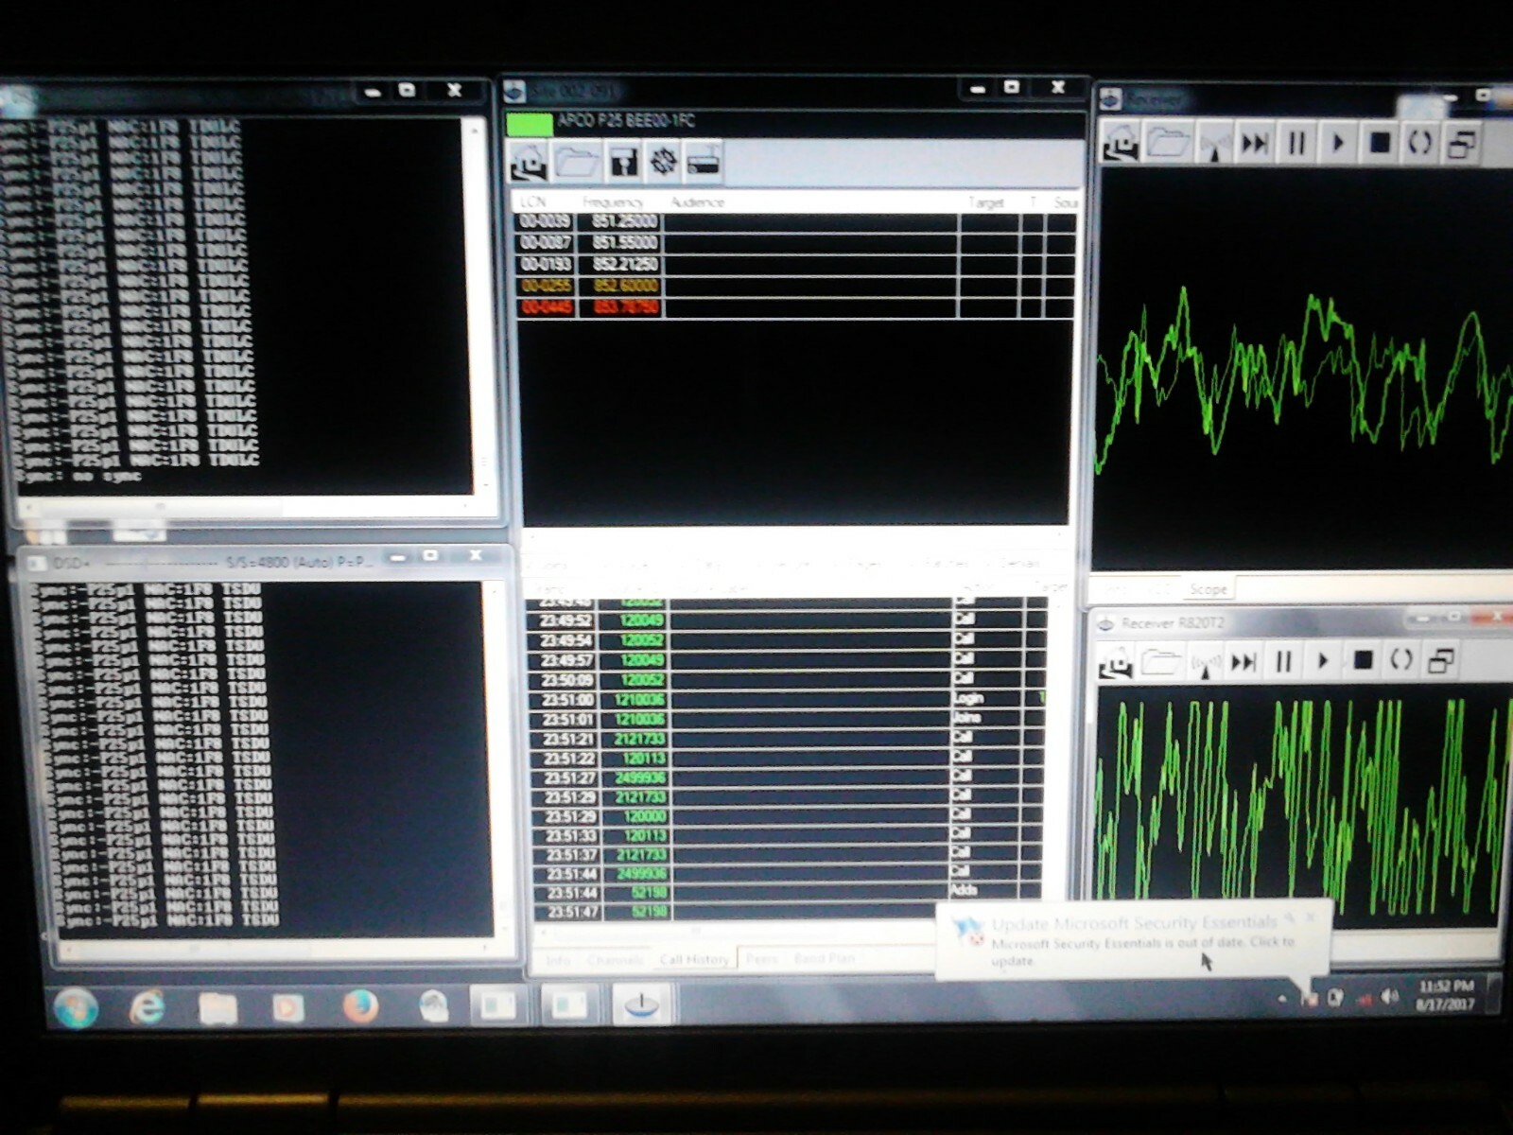Click the volume speaker icon in system tray
1513x1135 pixels.
point(1388,997)
